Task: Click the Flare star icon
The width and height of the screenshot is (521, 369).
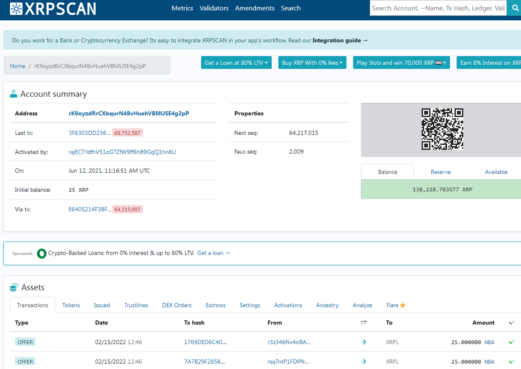Action: point(403,305)
